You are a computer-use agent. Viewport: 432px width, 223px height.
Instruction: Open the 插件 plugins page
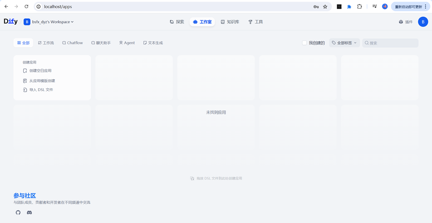[x=406, y=22]
